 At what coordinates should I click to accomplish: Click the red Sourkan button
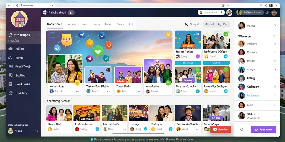220,130
